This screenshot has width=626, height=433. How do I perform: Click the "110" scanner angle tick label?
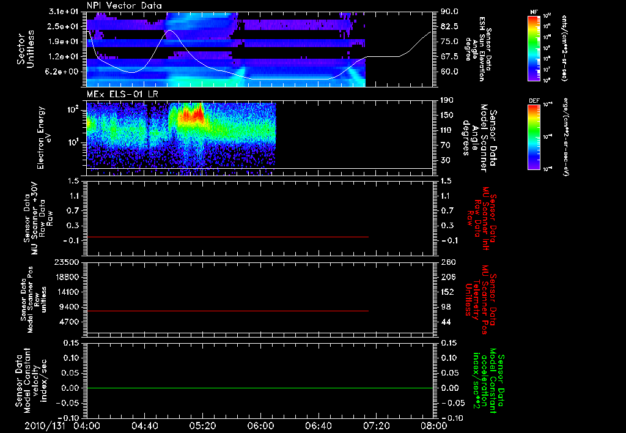[x=447, y=130]
